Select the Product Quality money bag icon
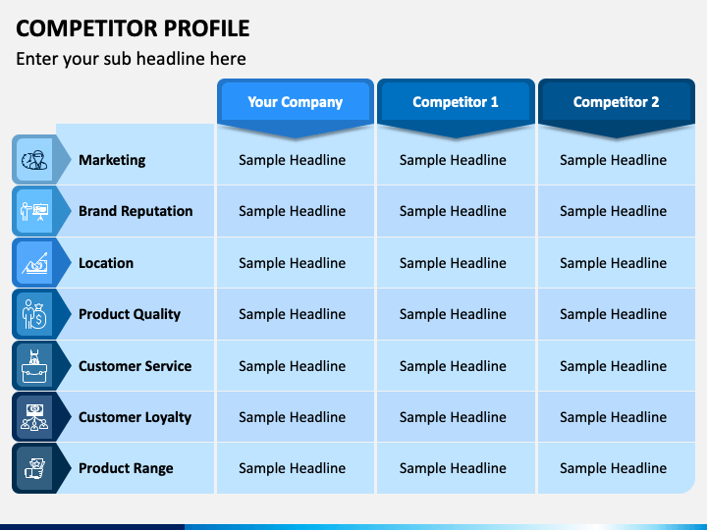This screenshot has height=530, width=707. 34,314
